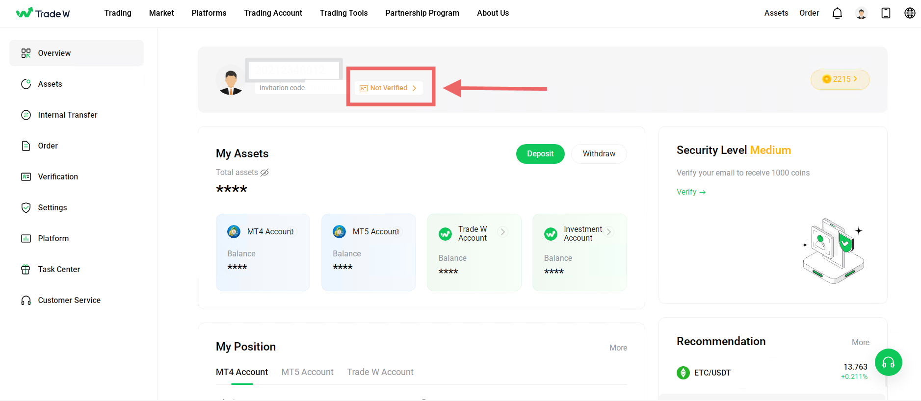This screenshot has height=401, width=921.
Task: Open the user profile avatar in header
Action: [861, 13]
